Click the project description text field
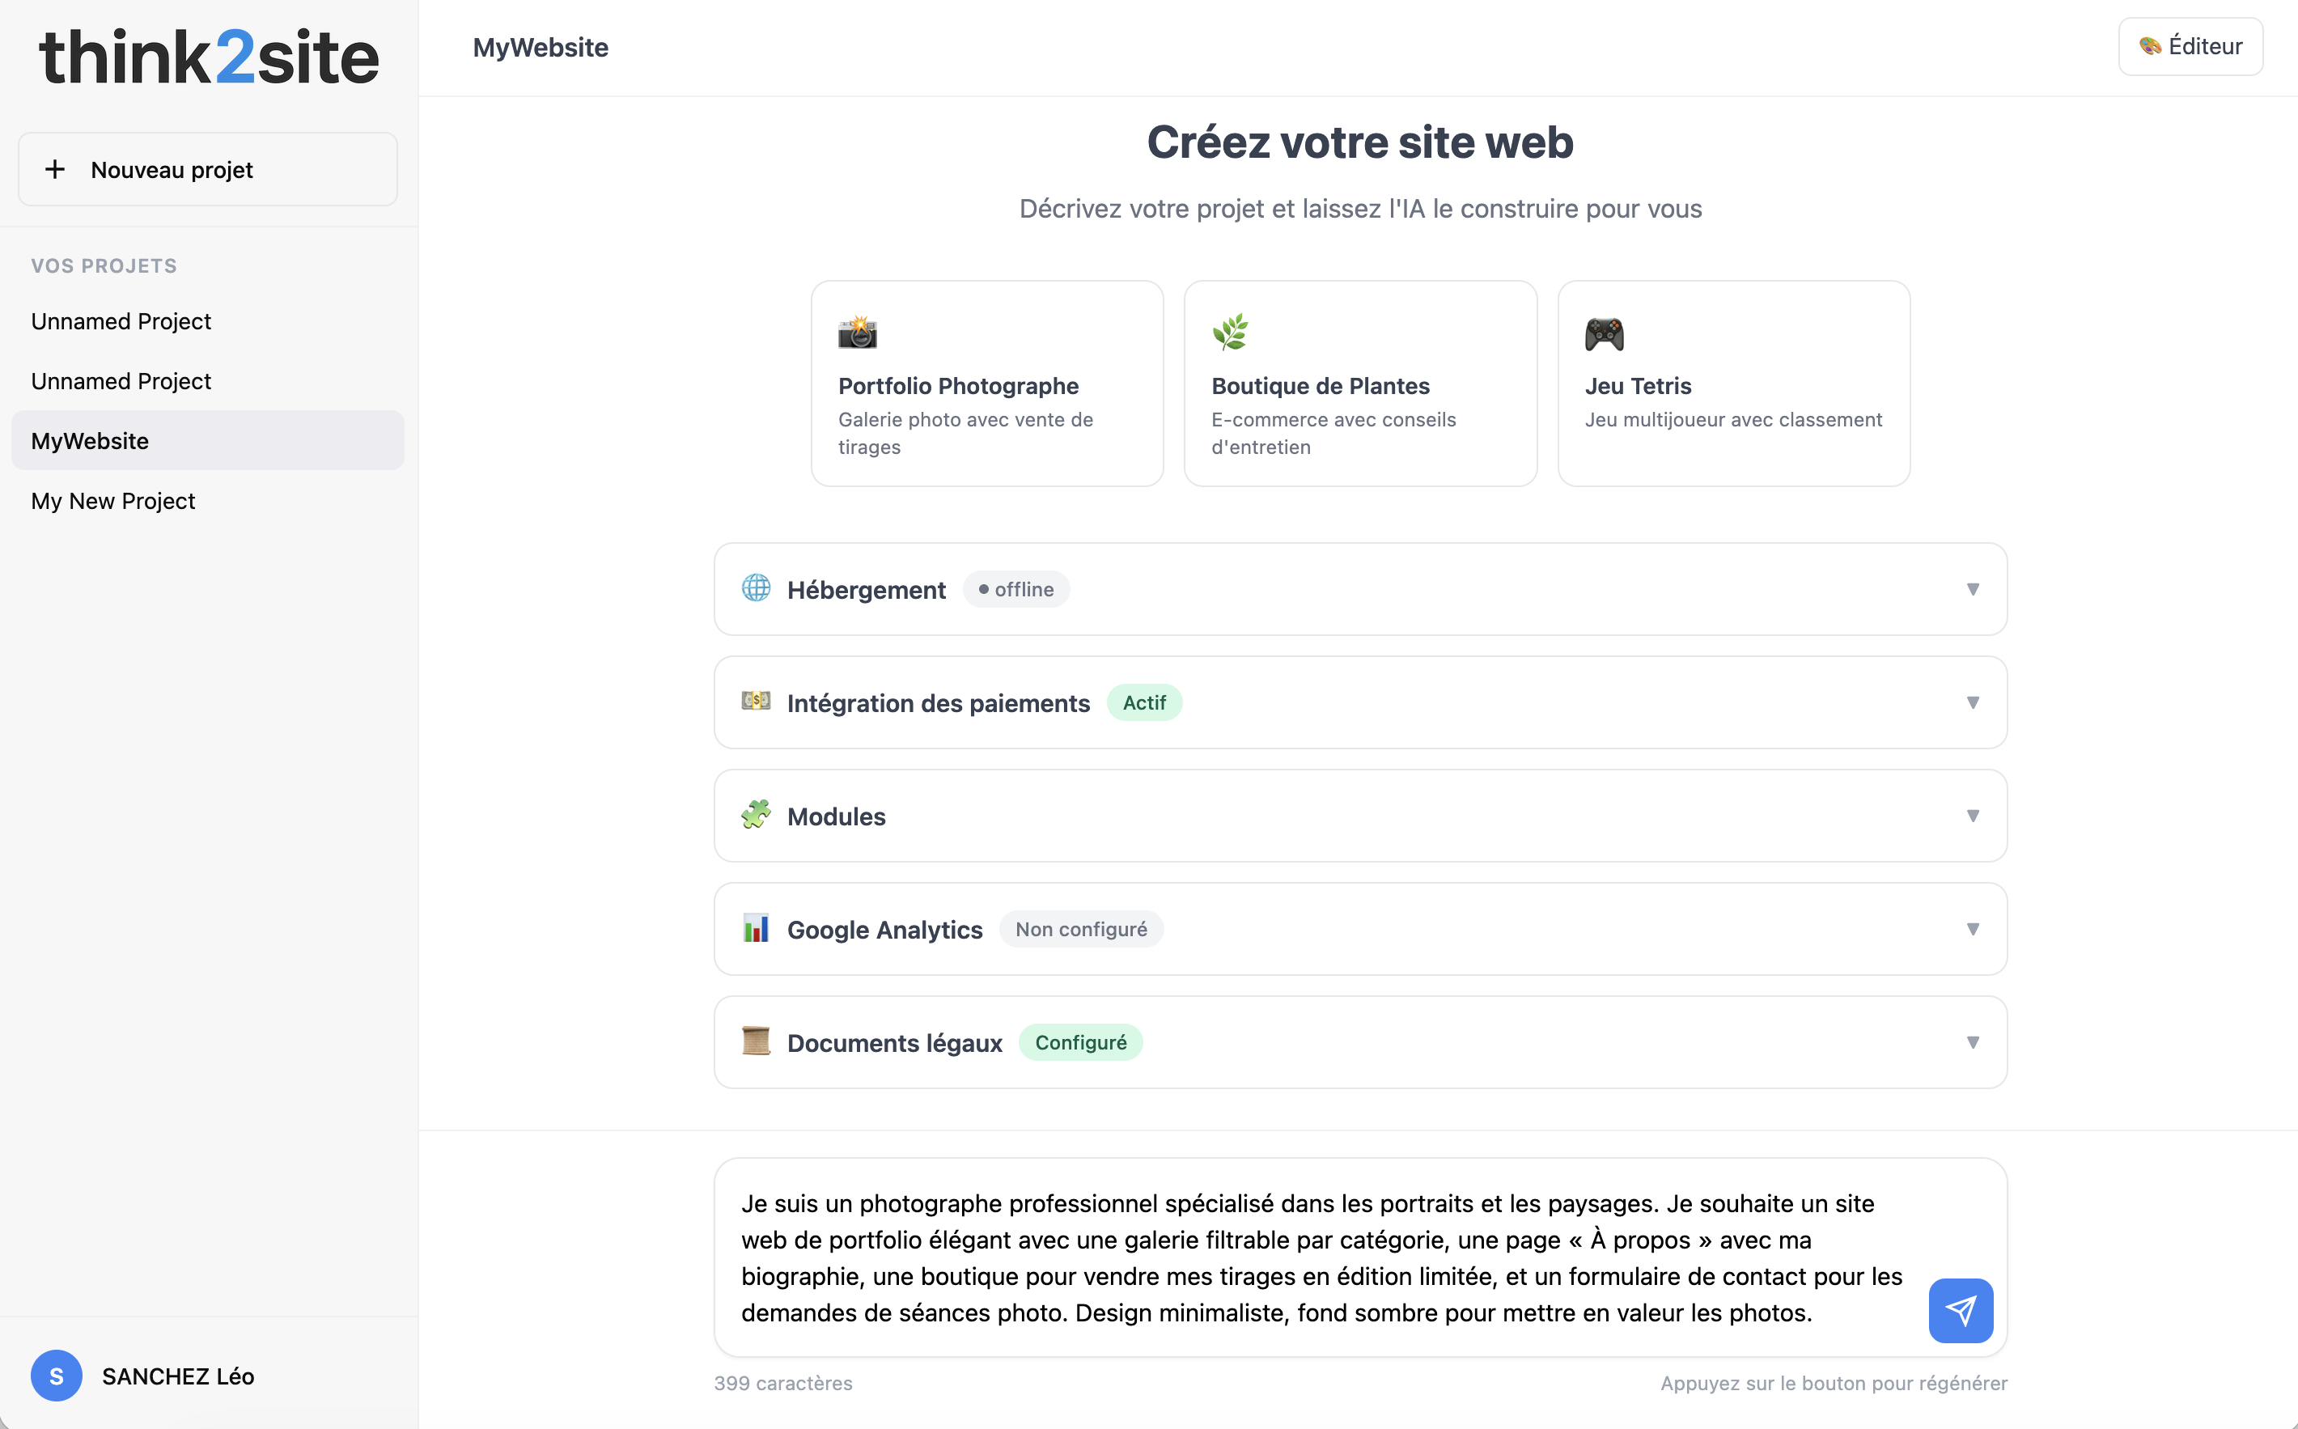The image size is (2298, 1429). pyautogui.click(x=1323, y=1257)
